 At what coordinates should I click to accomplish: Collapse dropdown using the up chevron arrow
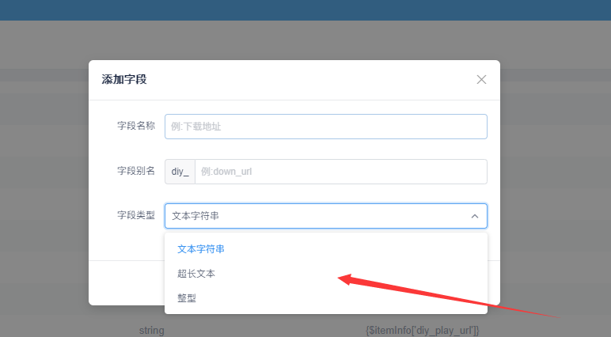pyautogui.click(x=475, y=216)
